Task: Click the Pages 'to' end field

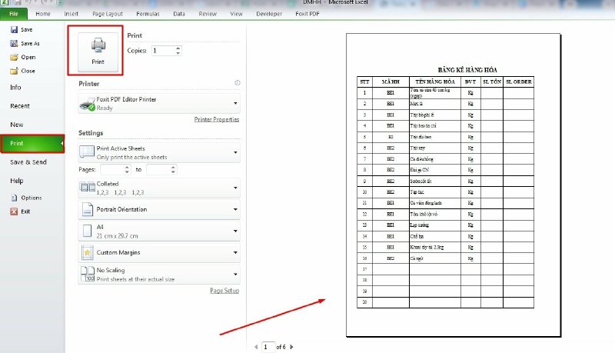Action: coord(158,169)
